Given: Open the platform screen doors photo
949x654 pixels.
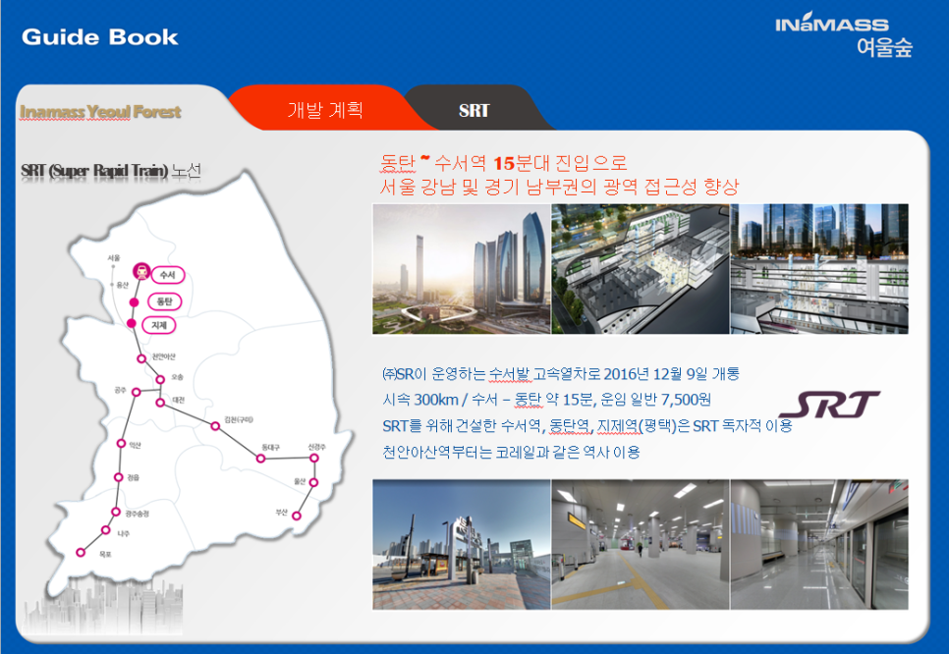Looking at the screenshot, I should [x=819, y=544].
